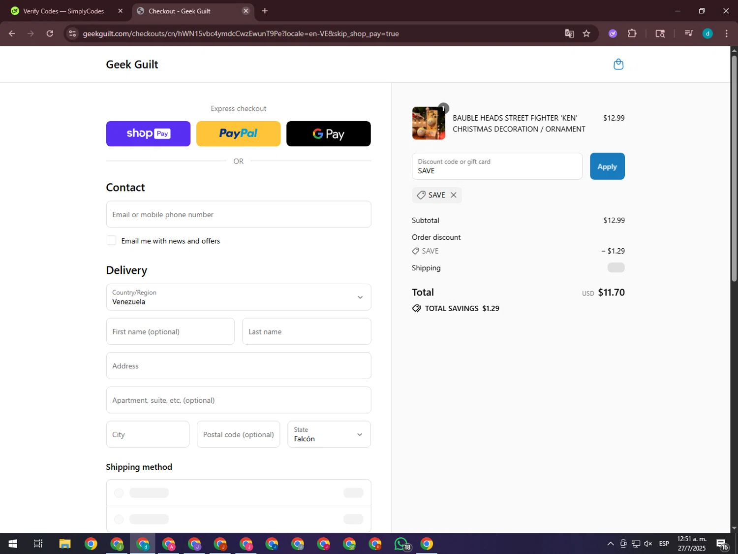Focus the Discount code or gift card field
This screenshot has height=554, width=738.
point(497,166)
